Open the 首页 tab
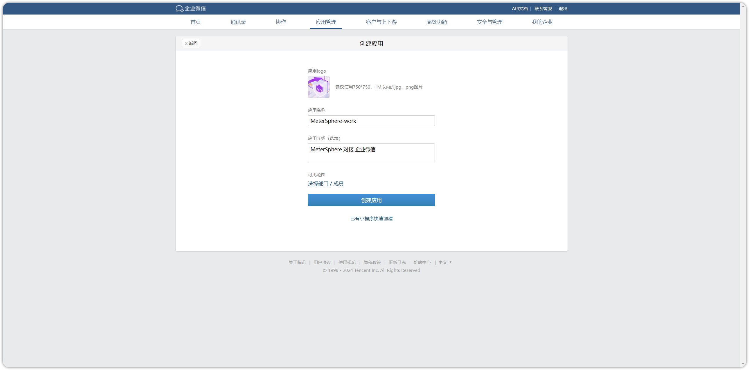Screen dimensions: 749x370 pyautogui.click(x=195, y=22)
